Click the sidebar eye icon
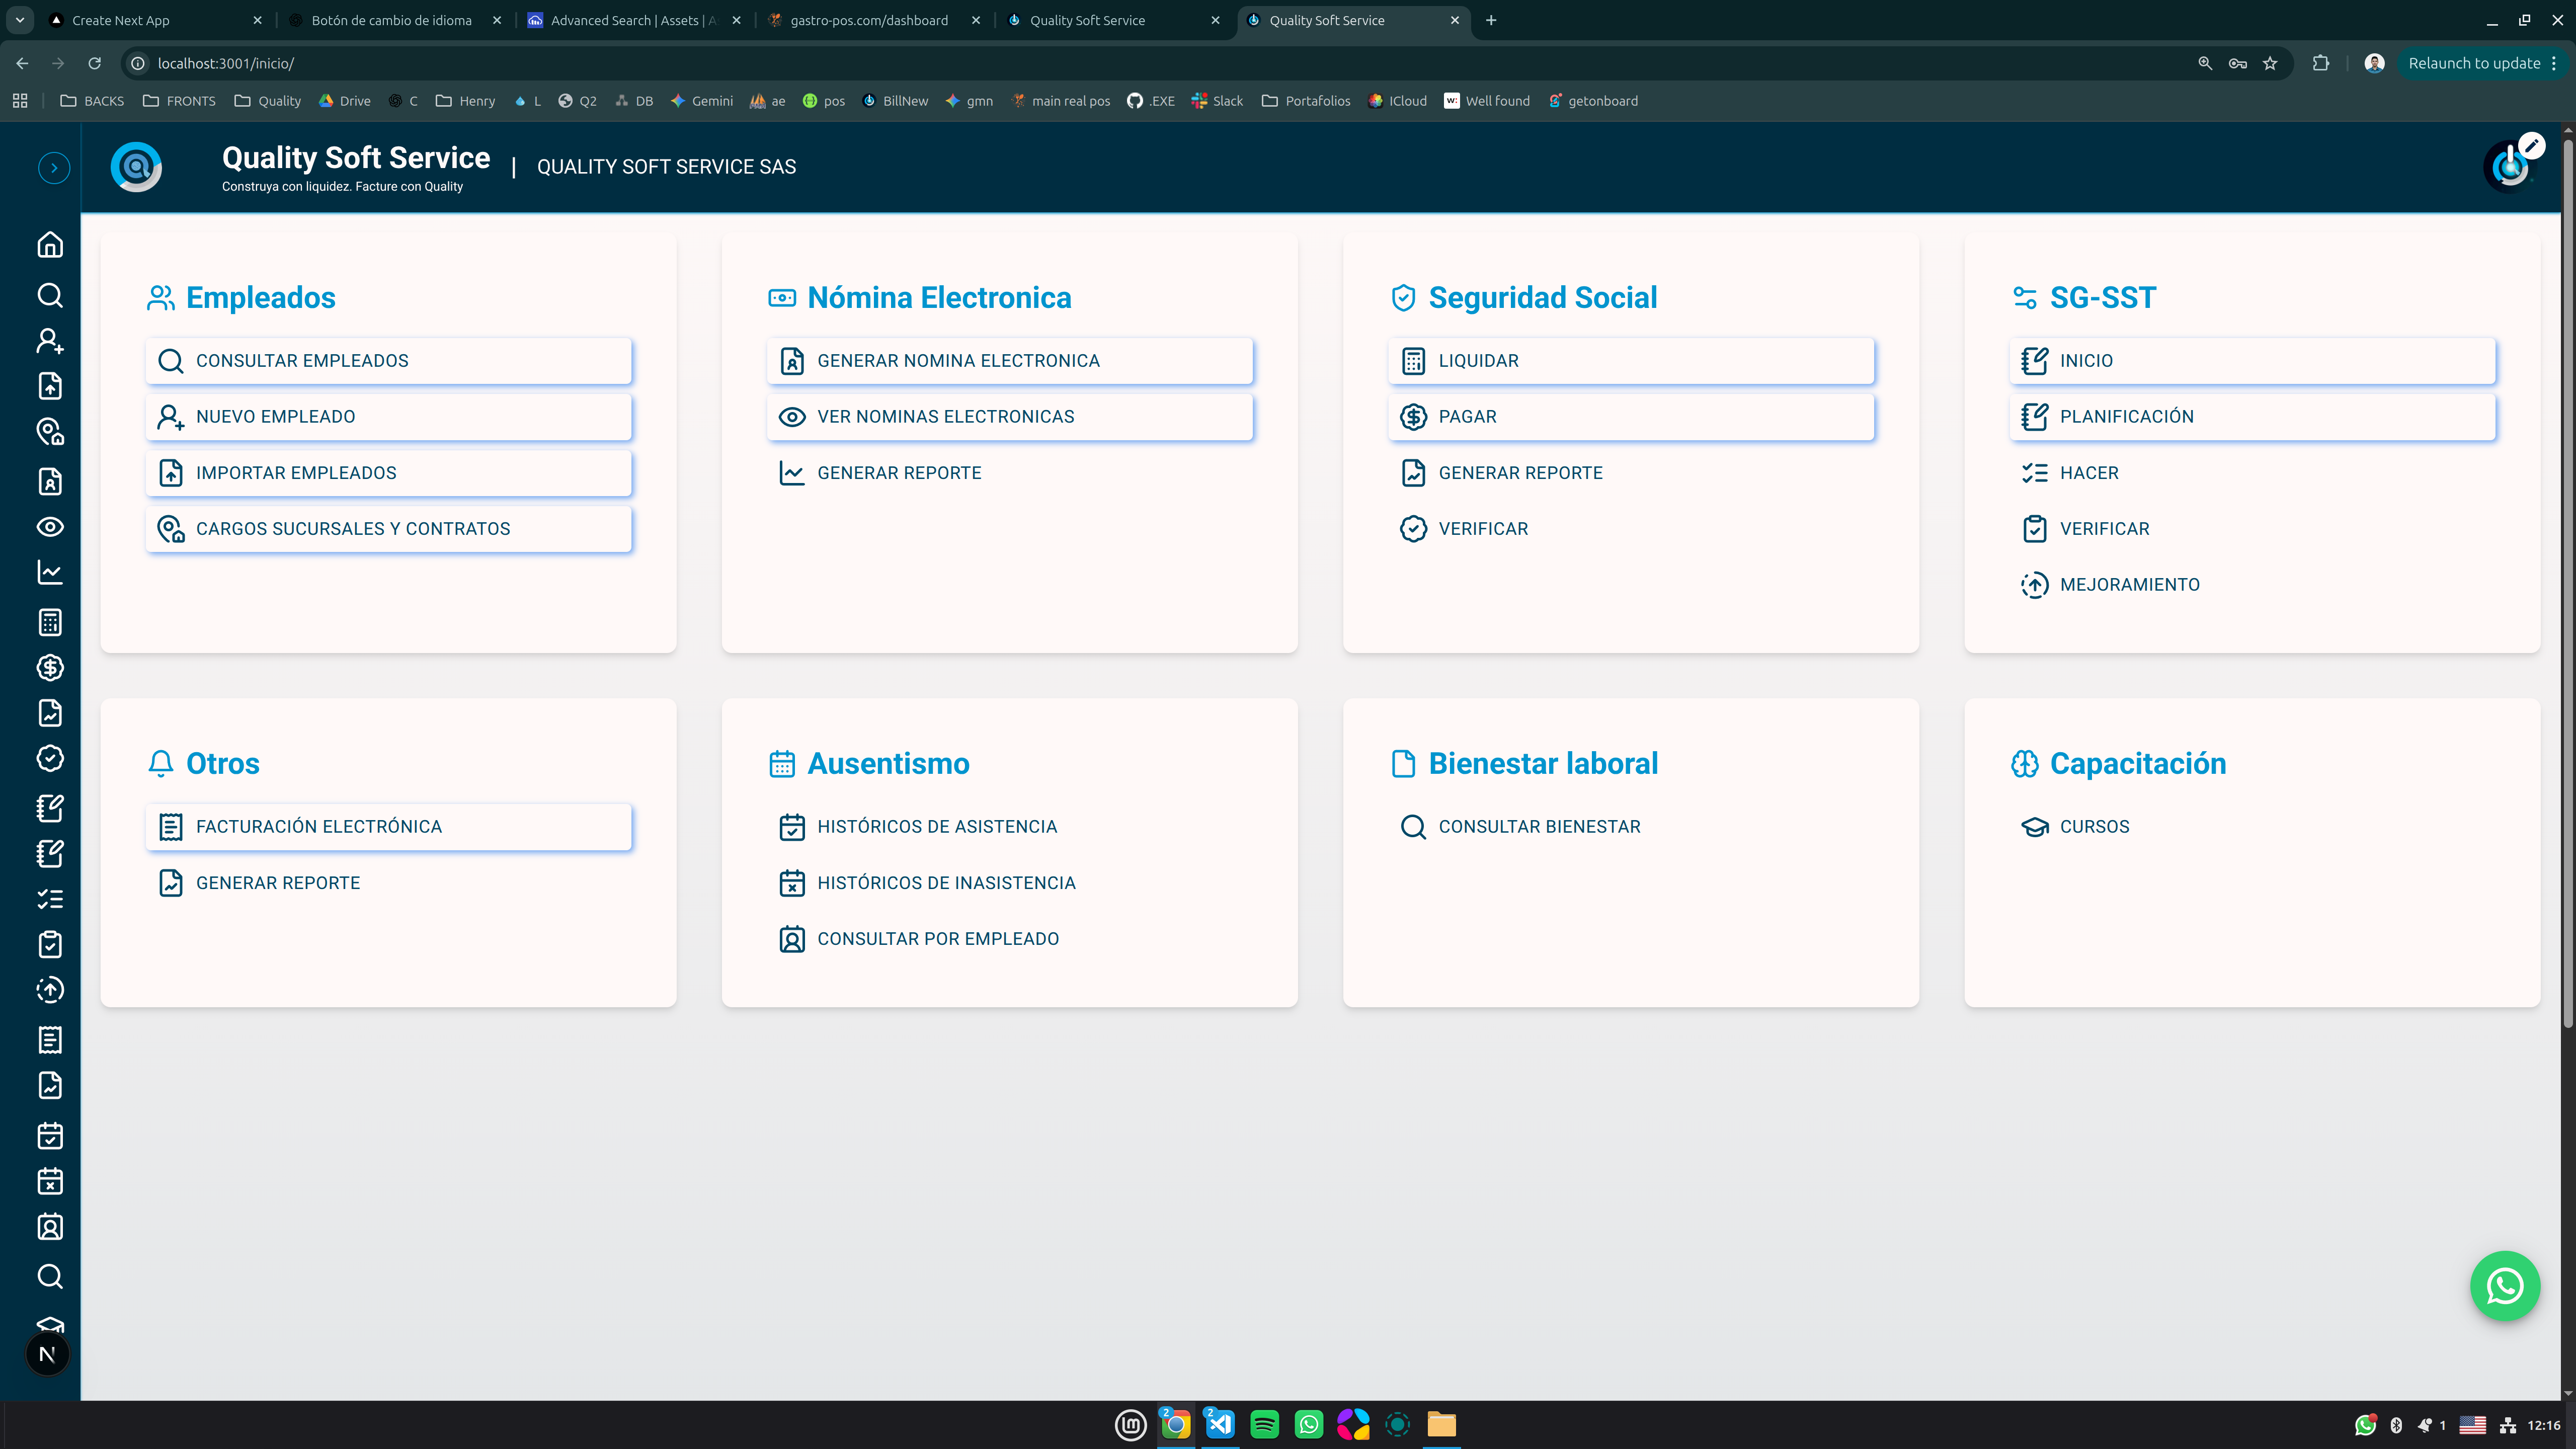 50,527
